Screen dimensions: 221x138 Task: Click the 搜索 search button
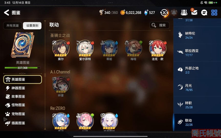tap(159, 25)
